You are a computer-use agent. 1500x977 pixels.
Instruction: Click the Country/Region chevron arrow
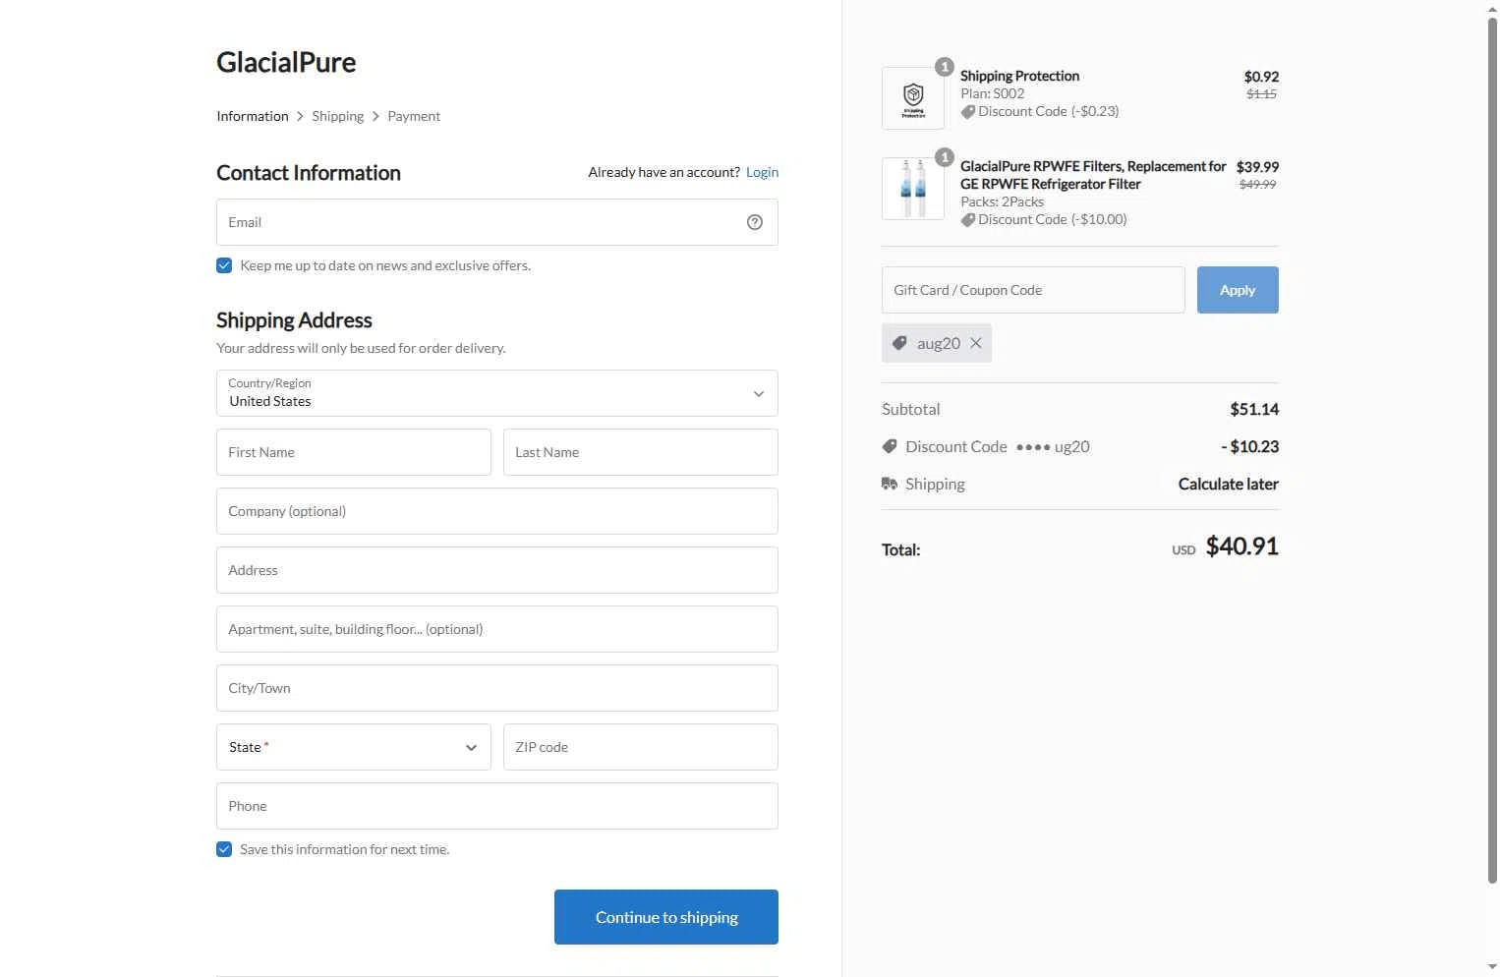pos(759,394)
